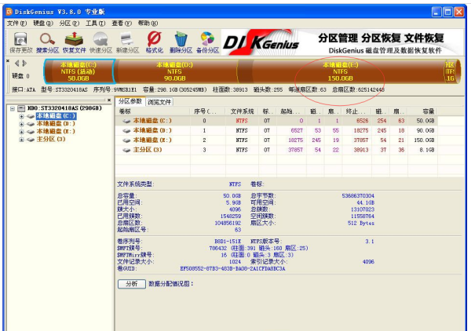Viewport: 471px width, 331px height.
Task: Select table row 本地磁盘(E:) name cell
Action: 152,140
